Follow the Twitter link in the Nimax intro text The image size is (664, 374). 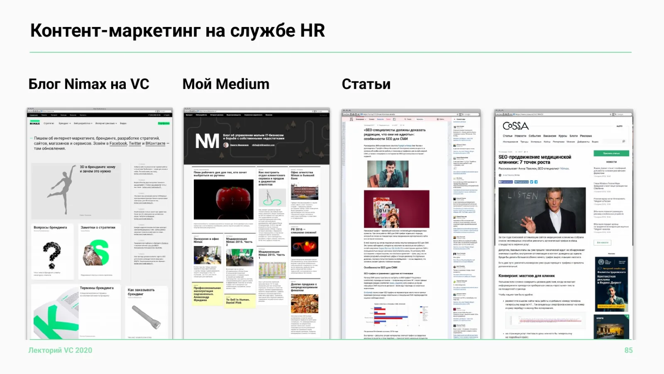(x=135, y=143)
